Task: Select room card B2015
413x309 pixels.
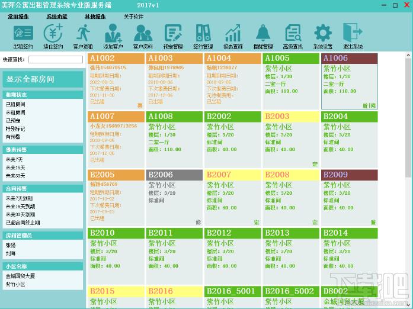Action: coord(116,297)
